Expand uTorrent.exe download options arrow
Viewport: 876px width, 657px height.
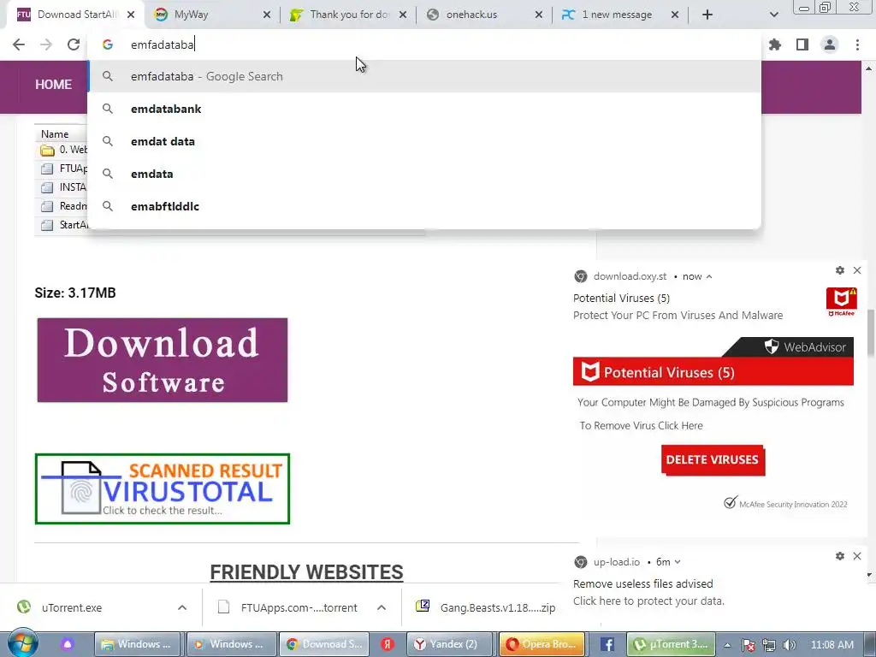[x=182, y=608]
